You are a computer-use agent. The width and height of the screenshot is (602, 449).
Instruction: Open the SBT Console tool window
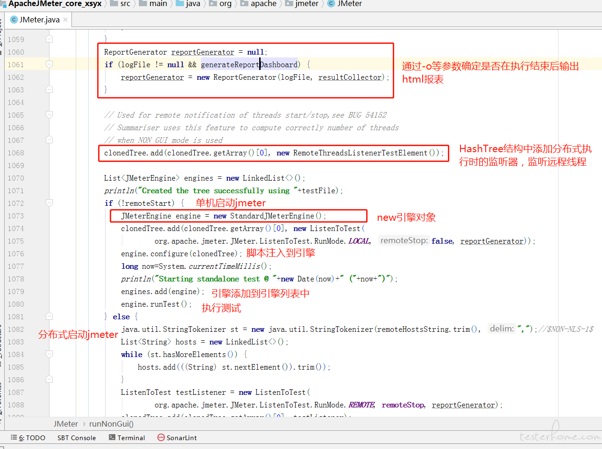(x=77, y=438)
